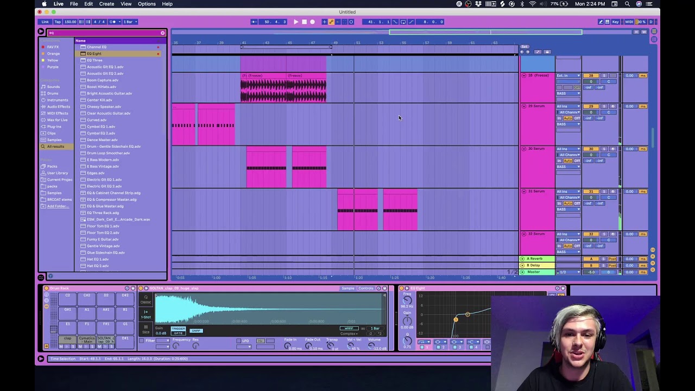
Task: Open the Options menu
Action: pos(147,4)
